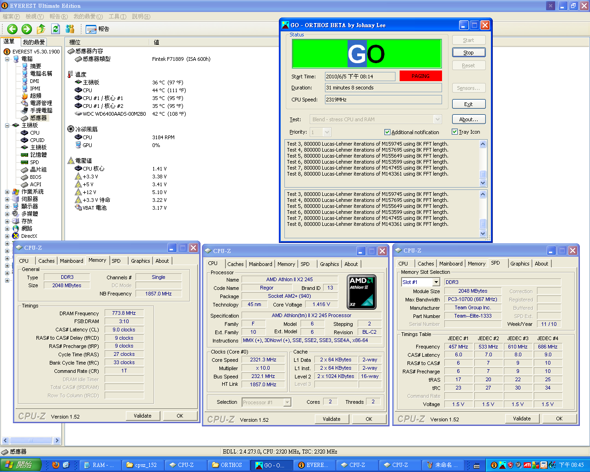Screen dimensions: 590x472
Task: Open the 工具(T) menu in EVEREST
Action: (117, 17)
